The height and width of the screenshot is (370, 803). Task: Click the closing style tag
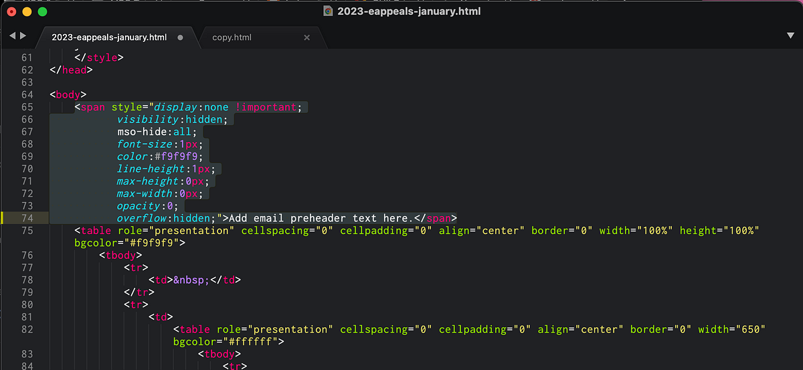click(100, 58)
